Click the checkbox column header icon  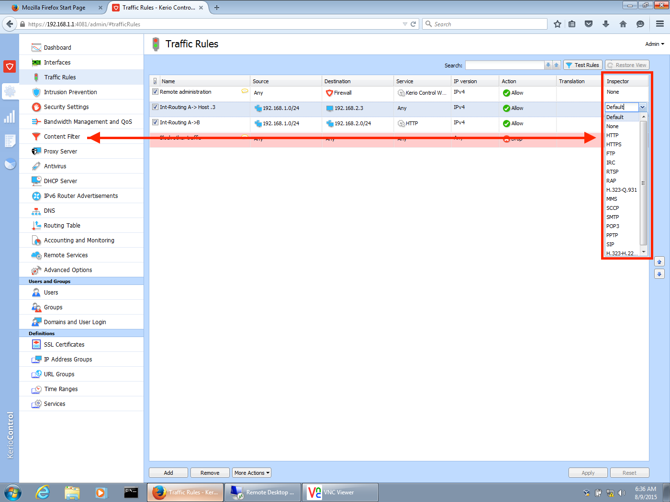155,81
